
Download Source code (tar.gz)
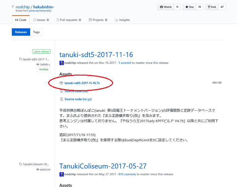pyautogui.click(x=78, y=99)
